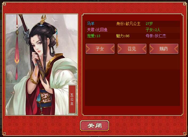
Task: Click the bottom-right corner ornament of frame
Action: click(x=185, y=134)
